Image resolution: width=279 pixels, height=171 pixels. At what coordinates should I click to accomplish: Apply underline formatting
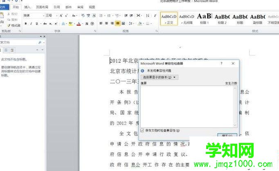pyautogui.click(x=37, y=24)
